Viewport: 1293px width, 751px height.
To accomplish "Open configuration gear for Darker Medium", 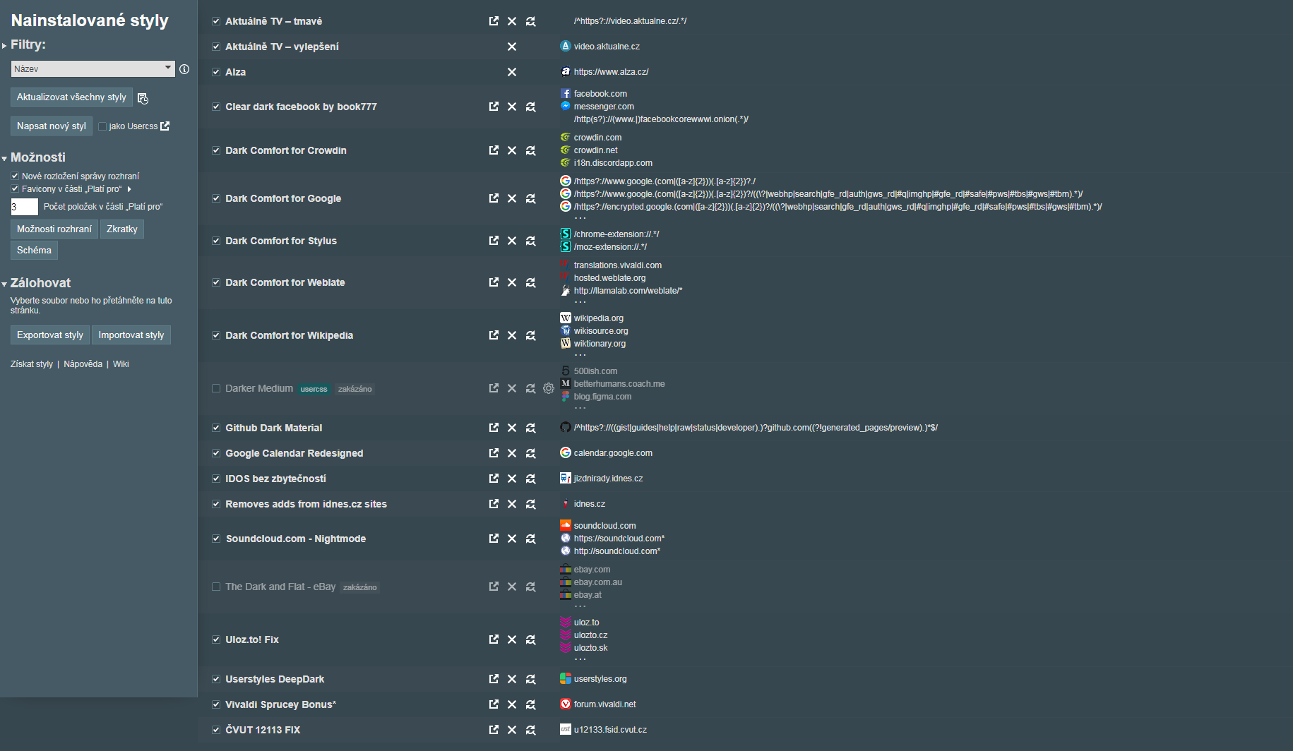I will pos(549,388).
